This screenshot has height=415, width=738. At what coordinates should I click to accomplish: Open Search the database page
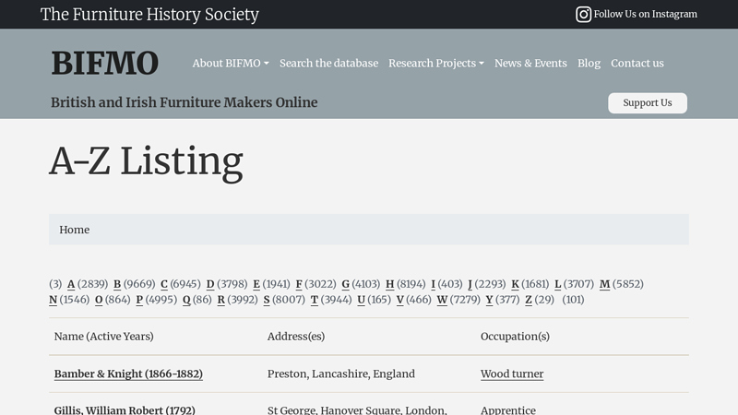click(x=329, y=63)
